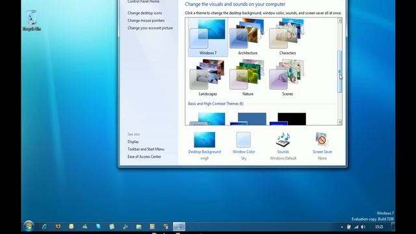Click Change mouse pointers link

(146, 20)
